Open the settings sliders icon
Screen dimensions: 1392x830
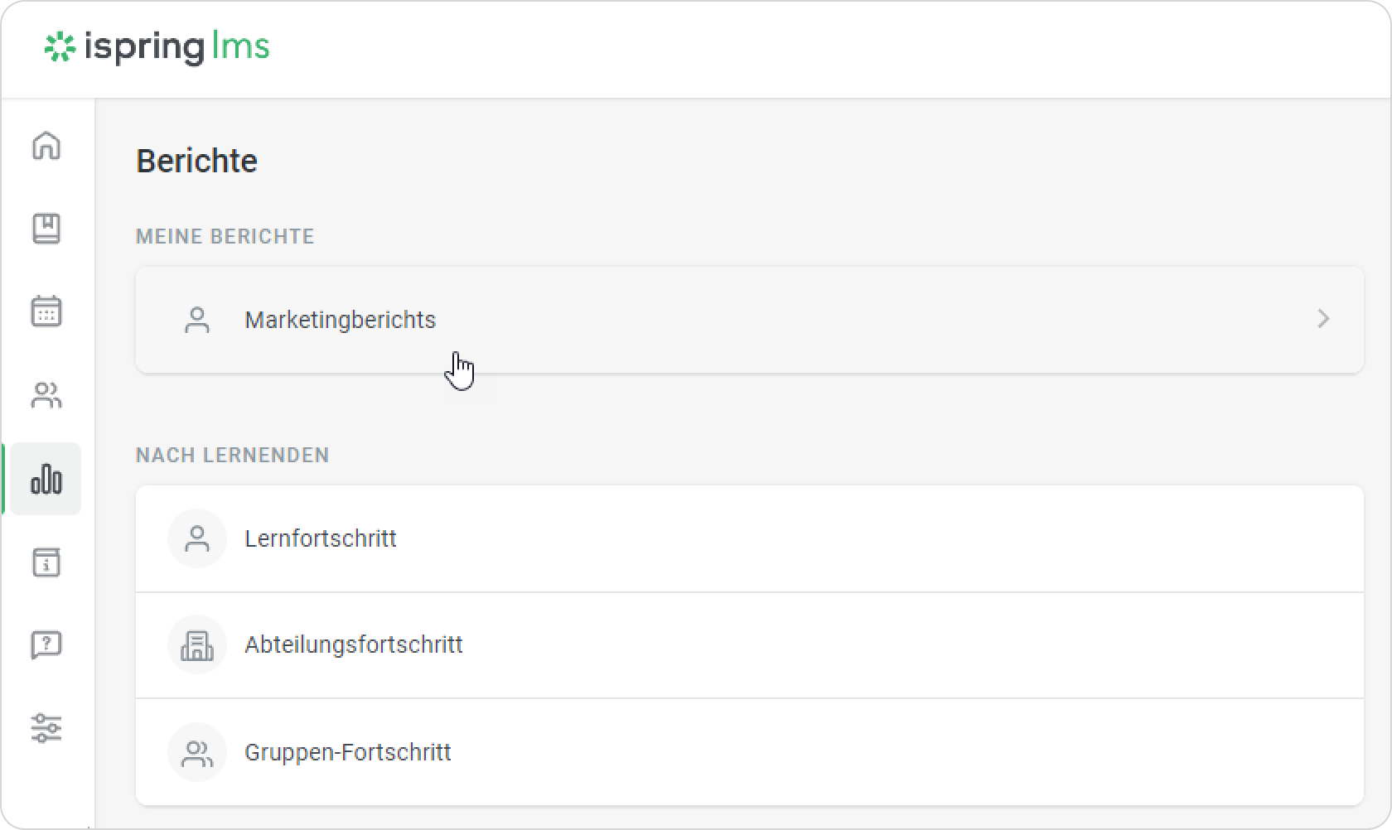(x=46, y=728)
